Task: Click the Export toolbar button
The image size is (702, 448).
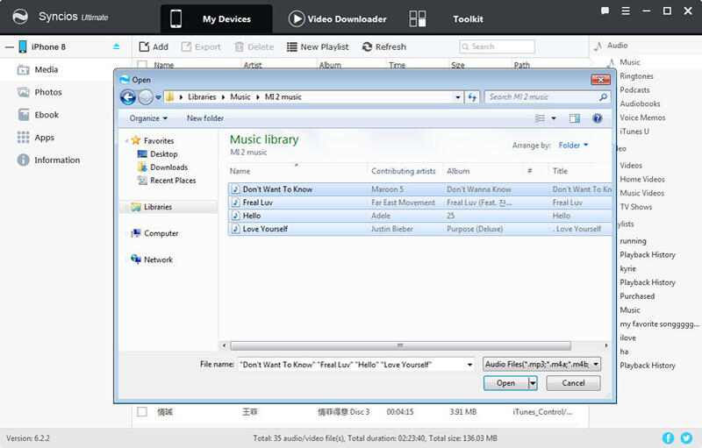Action: coord(201,47)
